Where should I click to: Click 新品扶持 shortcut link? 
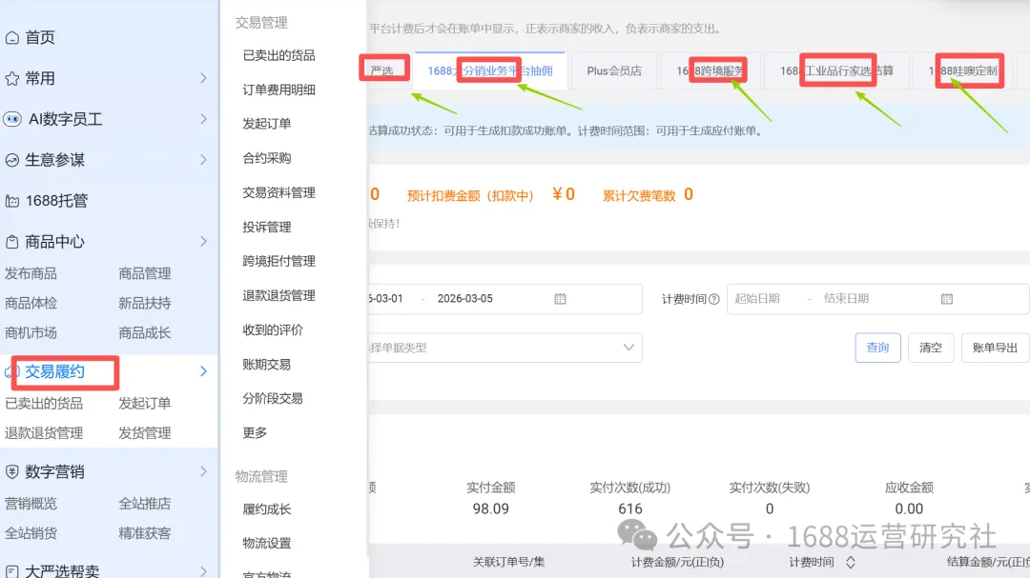click(145, 303)
